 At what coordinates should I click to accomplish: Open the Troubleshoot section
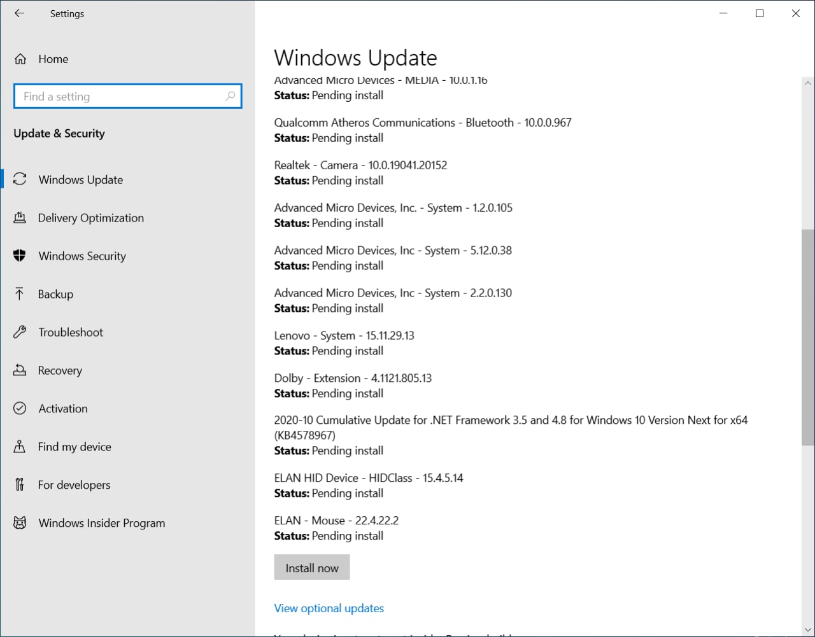(127, 332)
